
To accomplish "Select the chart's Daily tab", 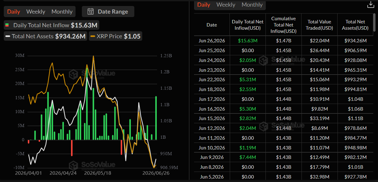I will tap(14, 12).
